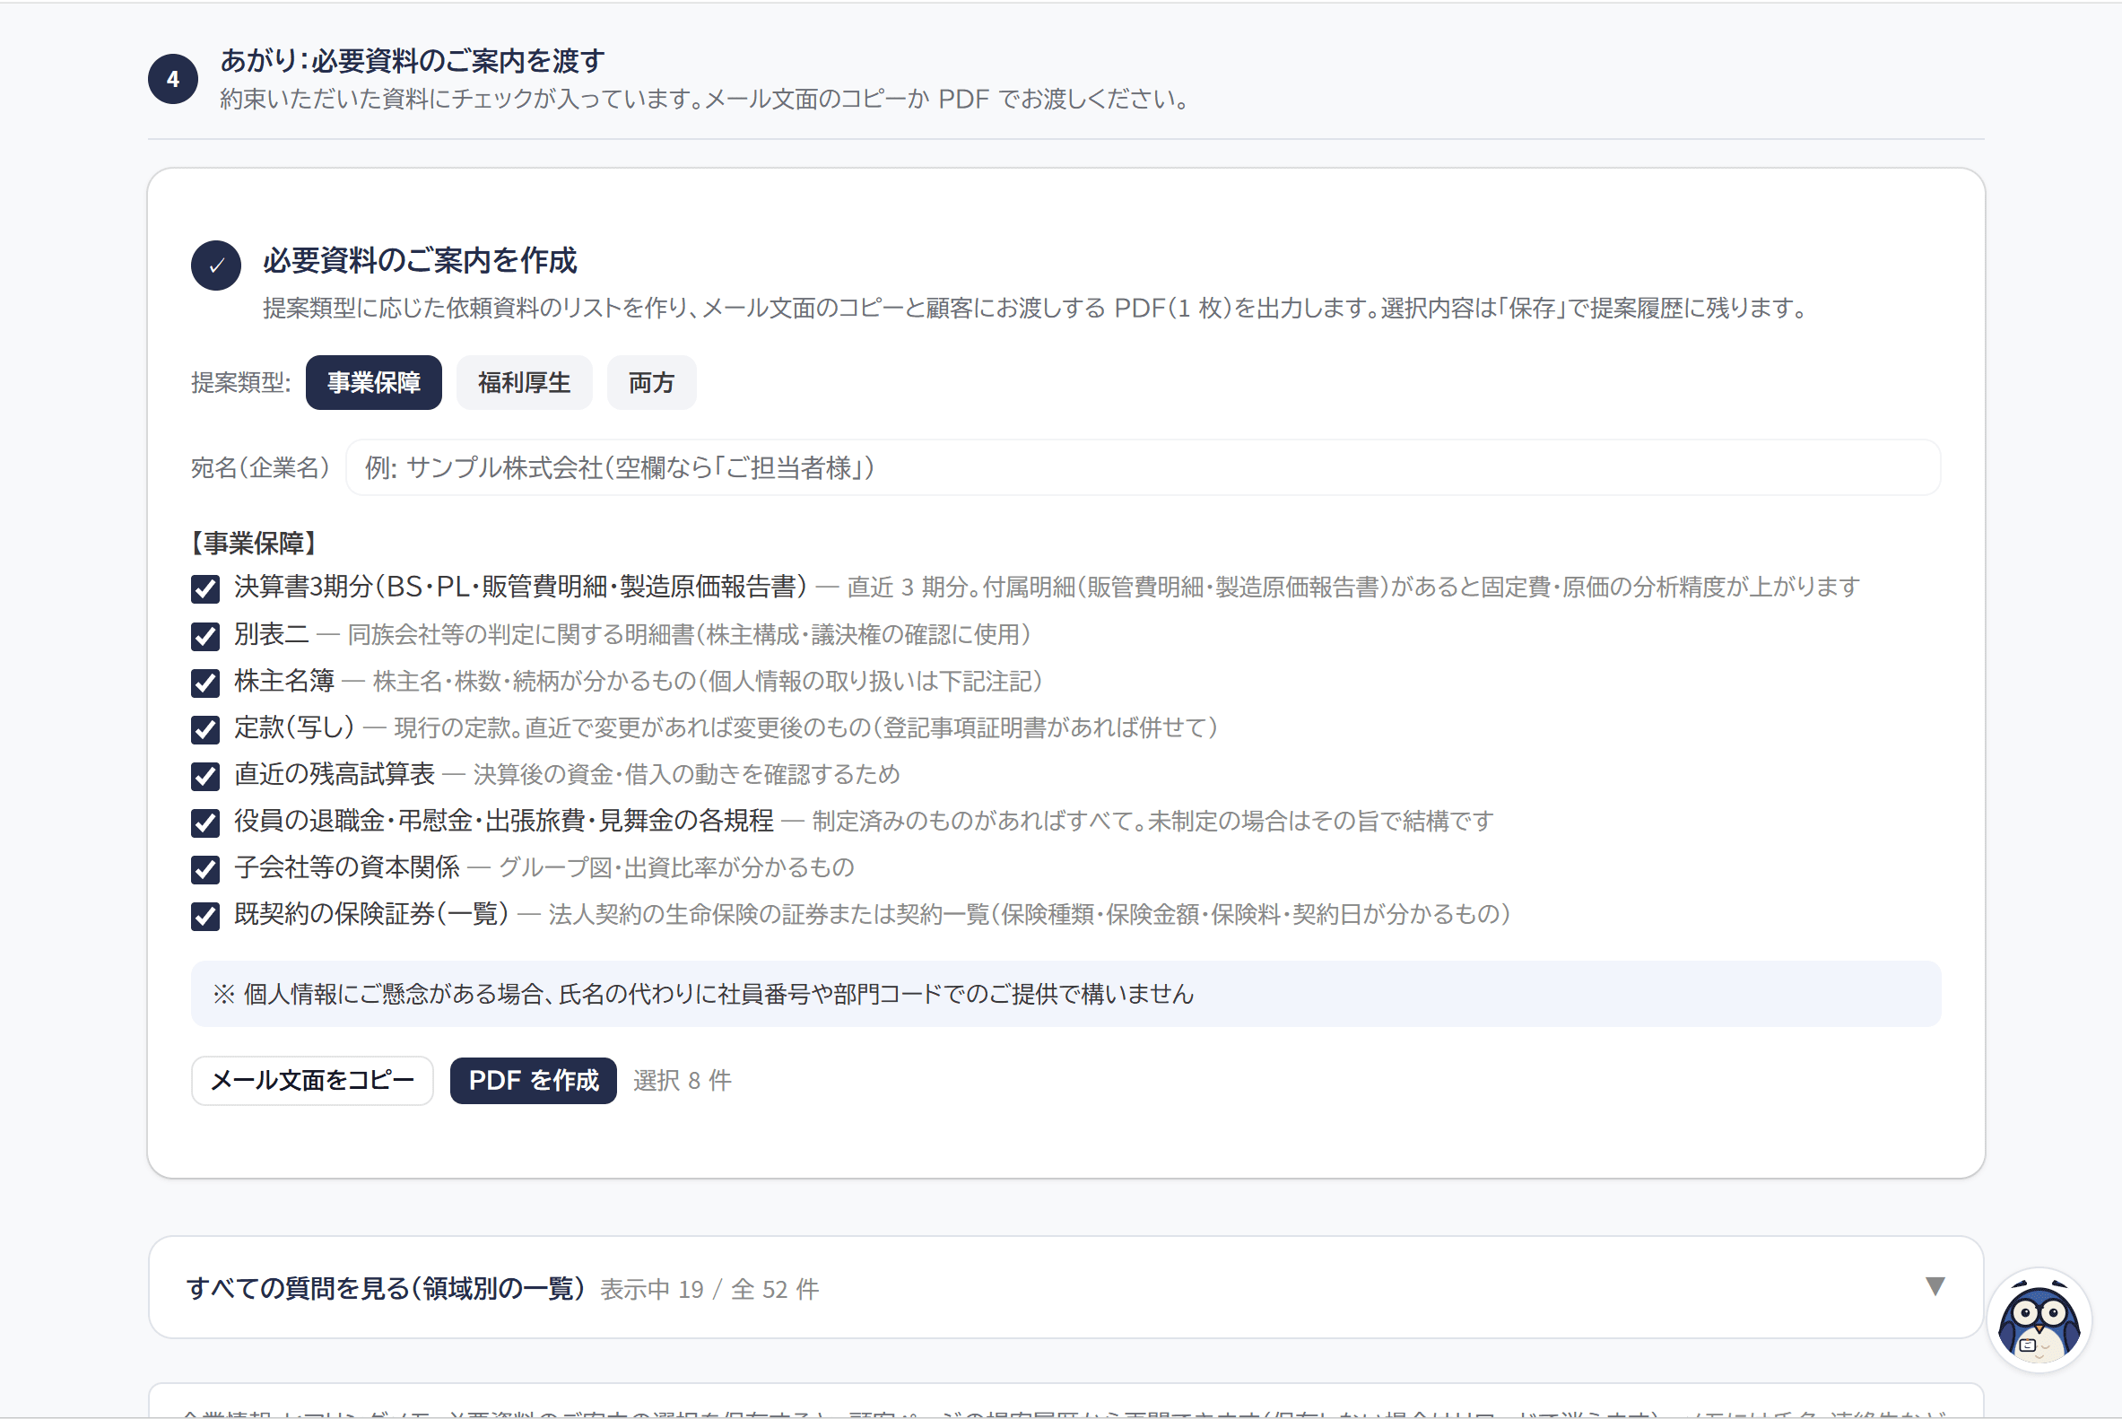Click すべての質問を見る(領域別の一覧) heading
Viewport: 2122px width, 1419px height.
point(386,1288)
